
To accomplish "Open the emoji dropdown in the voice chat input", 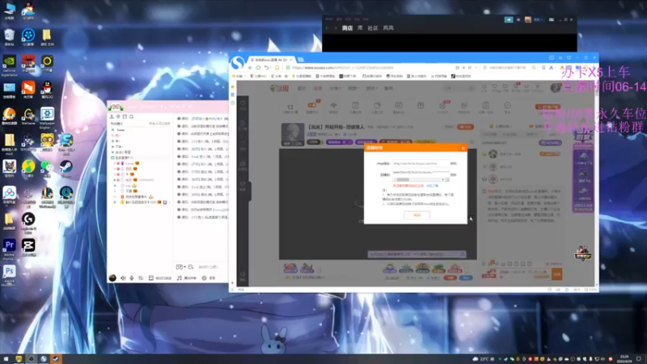I will click(x=180, y=267).
